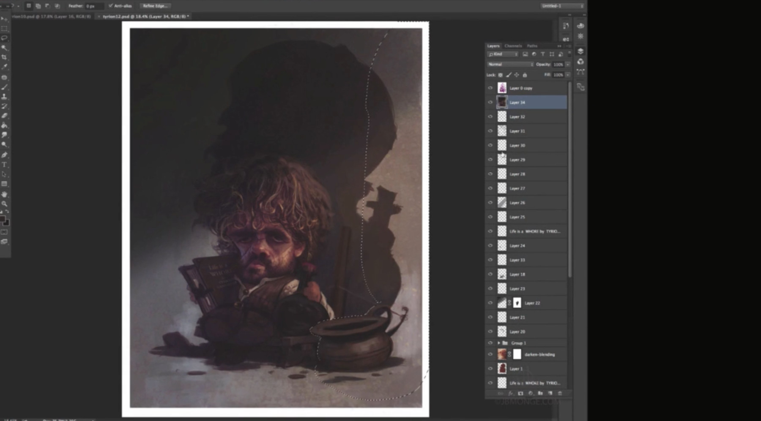Select the Smudge tool
This screenshot has width=761, height=421.
tap(4, 135)
